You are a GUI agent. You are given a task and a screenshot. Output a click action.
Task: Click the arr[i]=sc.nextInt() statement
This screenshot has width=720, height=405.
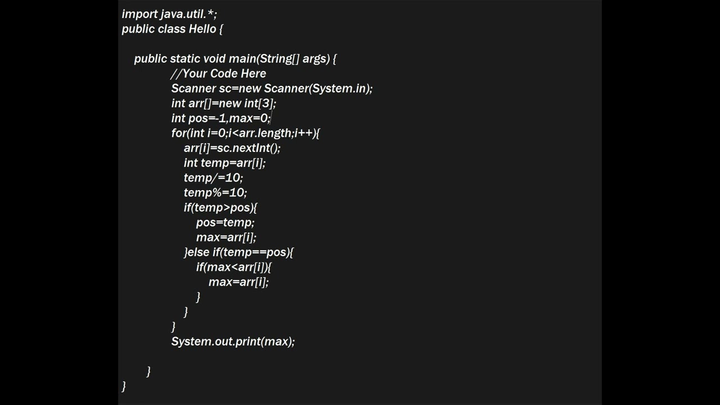[x=232, y=148]
